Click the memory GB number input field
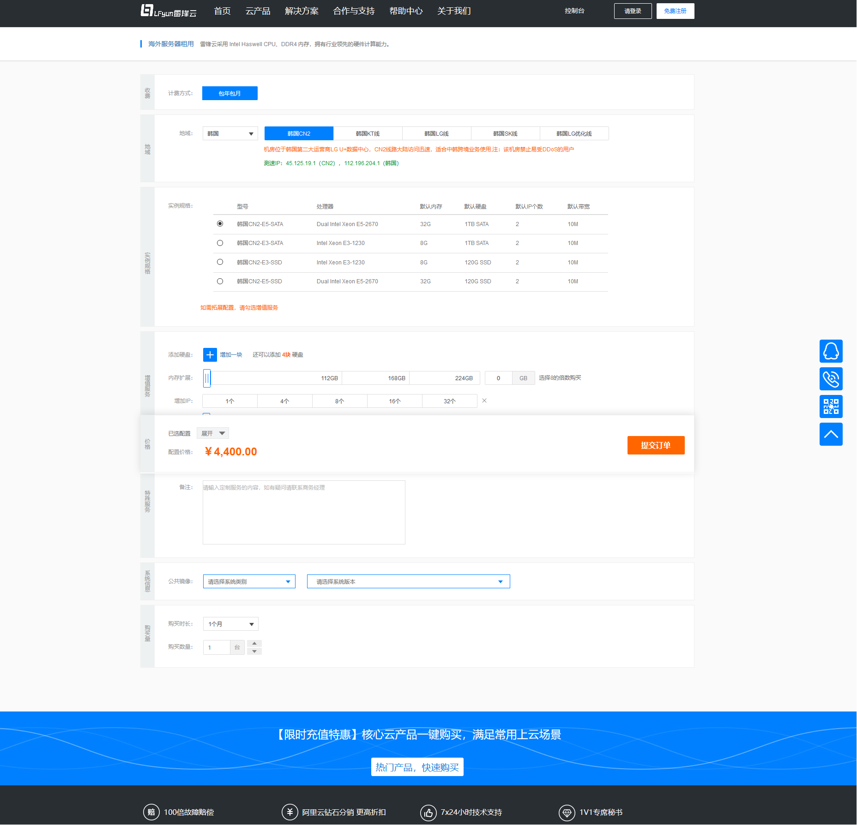 [498, 378]
